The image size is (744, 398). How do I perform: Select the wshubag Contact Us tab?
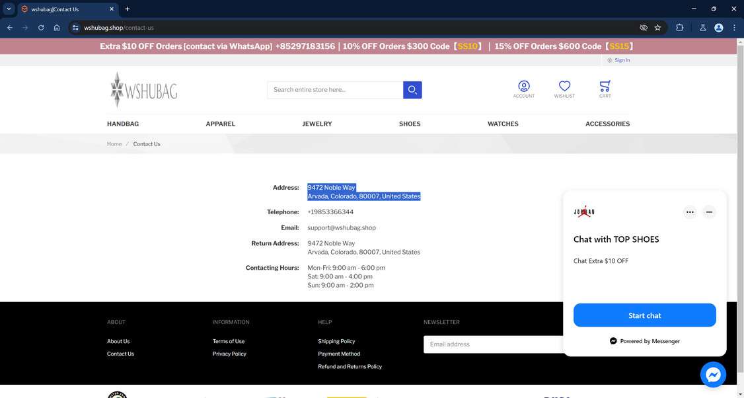point(68,9)
